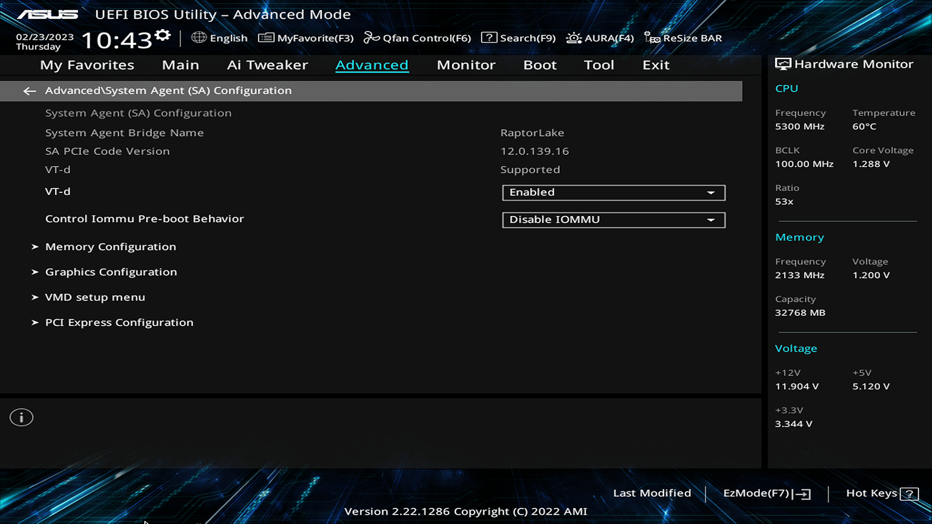Expand PCI Express Configuration submenu
The width and height of the screenshot is (932, 524).
click(119, 322)
